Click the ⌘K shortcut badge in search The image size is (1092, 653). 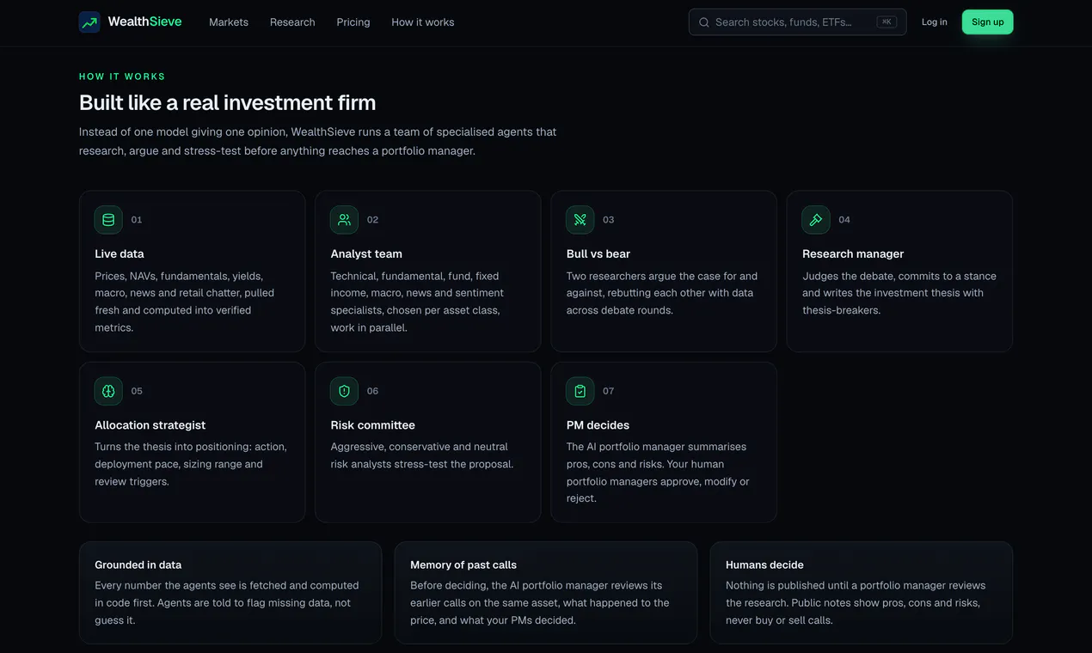pyautogui.click(x=886, y=22)
